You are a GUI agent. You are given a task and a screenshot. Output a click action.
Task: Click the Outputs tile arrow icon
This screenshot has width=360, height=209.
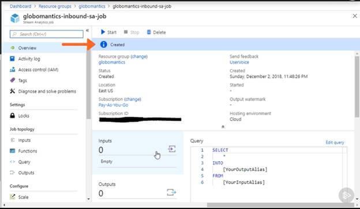[171, 192]
